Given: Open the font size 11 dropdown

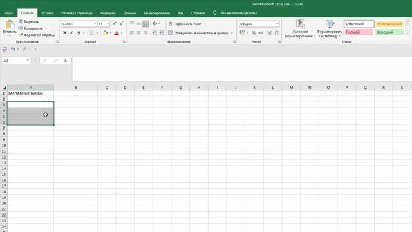Looking at the screenshot, I should tap(108, 24).
